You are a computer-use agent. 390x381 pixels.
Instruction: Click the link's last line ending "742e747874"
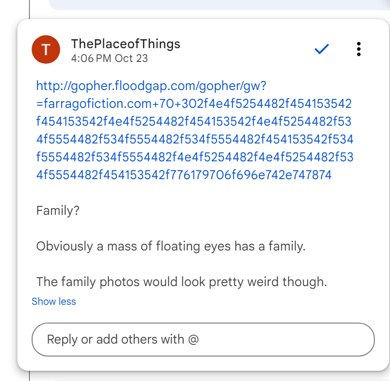tap(184, 175)
